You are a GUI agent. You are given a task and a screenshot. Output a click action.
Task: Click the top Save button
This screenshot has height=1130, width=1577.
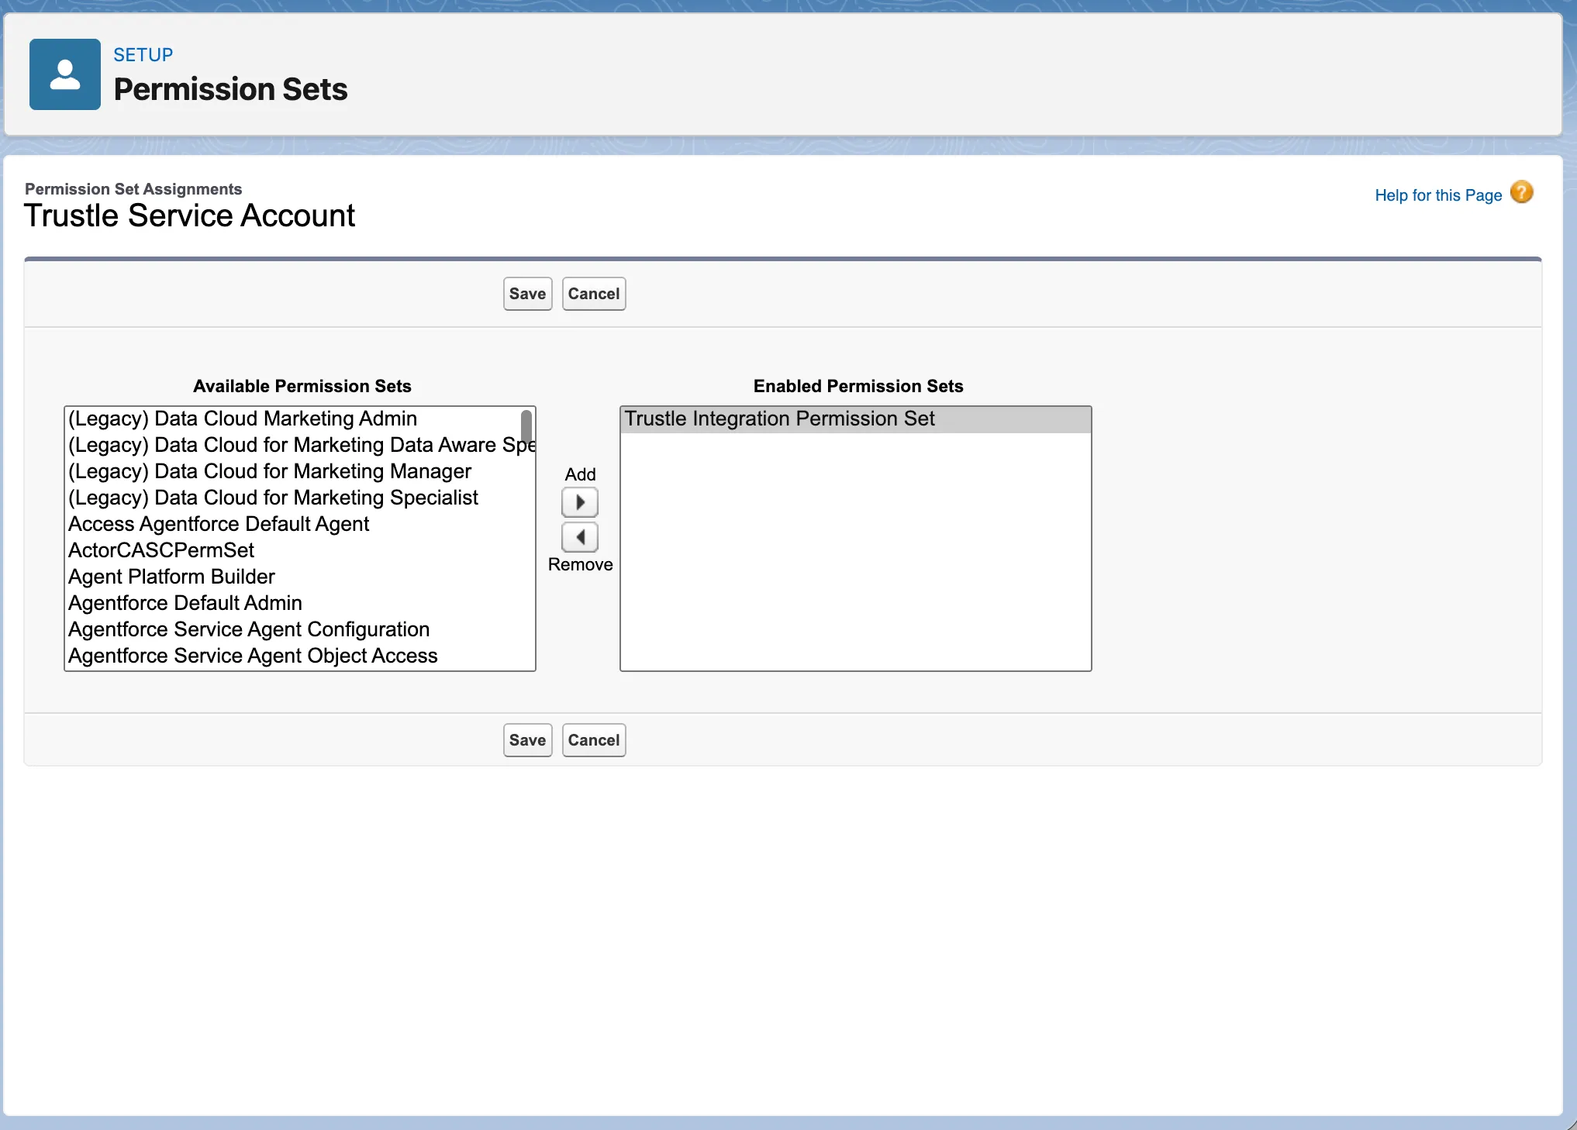[x=528, y=294]
